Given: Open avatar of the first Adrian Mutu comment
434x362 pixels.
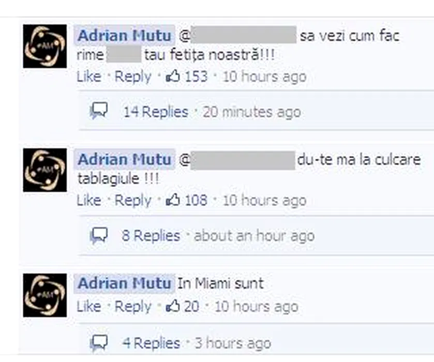Looking at the screenshot, I should (45, 46).
